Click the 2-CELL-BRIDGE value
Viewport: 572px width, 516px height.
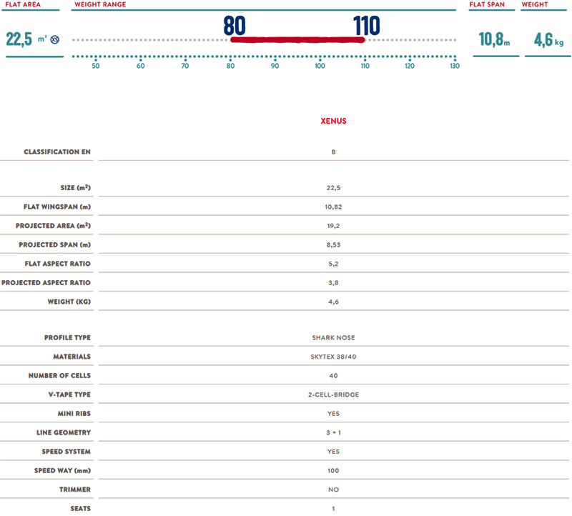tap(333, 395)
